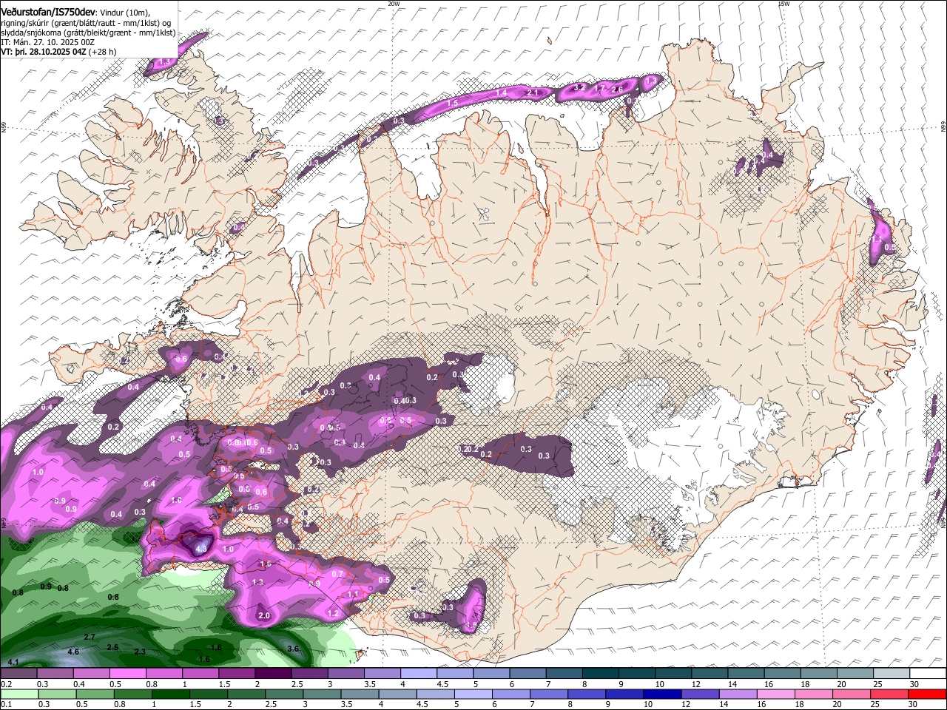Viewport: 947px width, 710px height.
Task: Click the '3.6' rain value on the map
Action: point(293,649)
